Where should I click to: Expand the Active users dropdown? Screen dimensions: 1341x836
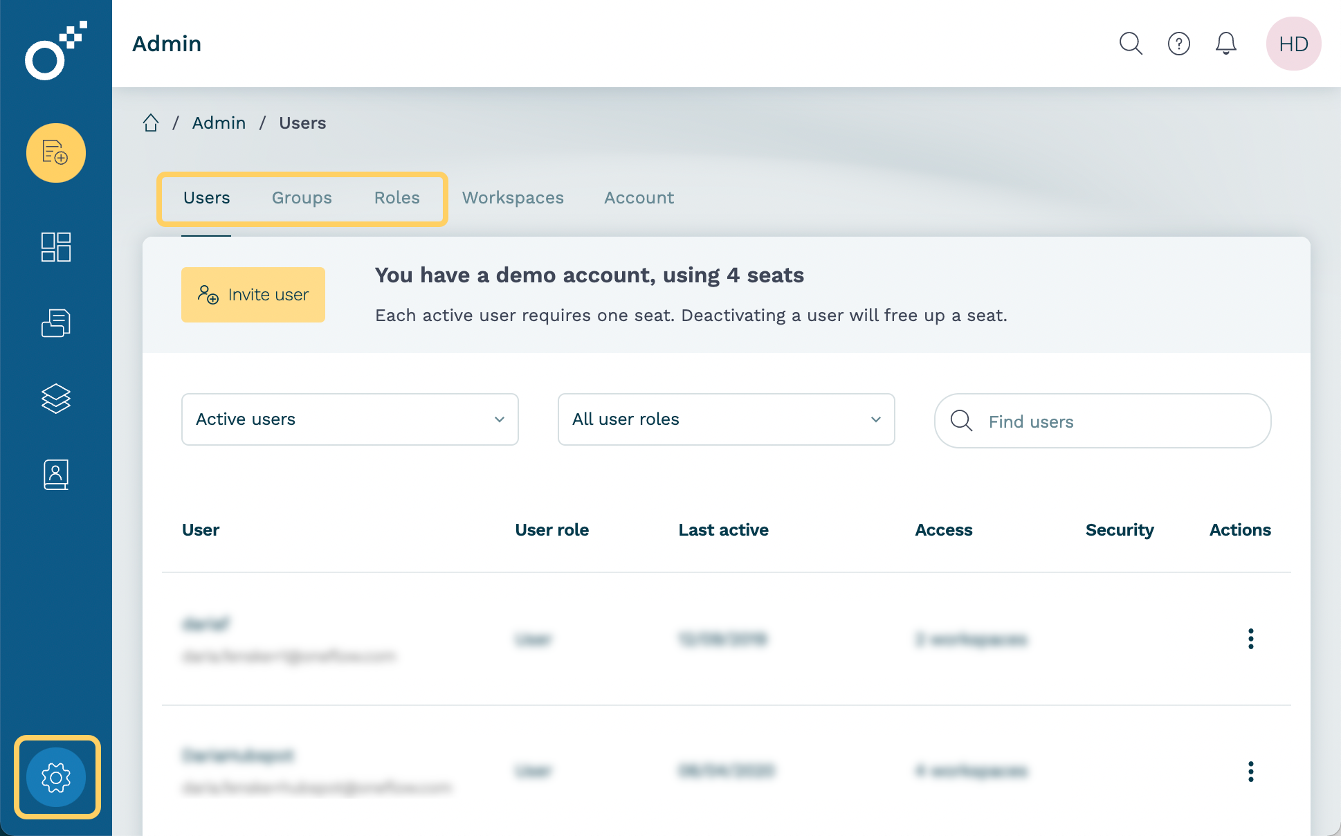coord(349,419)
